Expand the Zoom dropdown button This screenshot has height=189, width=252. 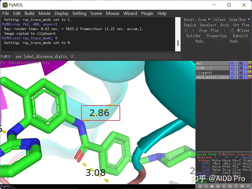(x=204, y=20)
